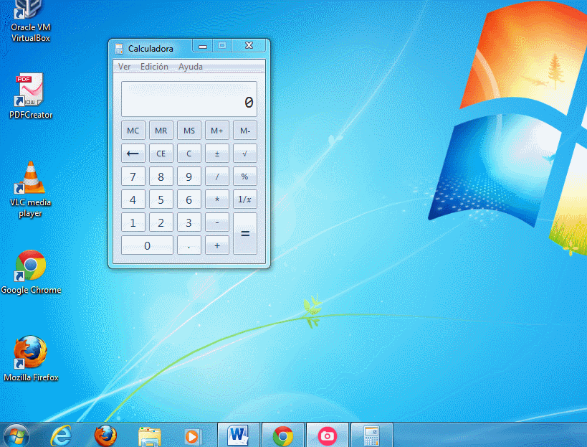The height and width of the screenshot is (447, 587).
Task: Click the MC memory clear button
Action: [133, 131]
